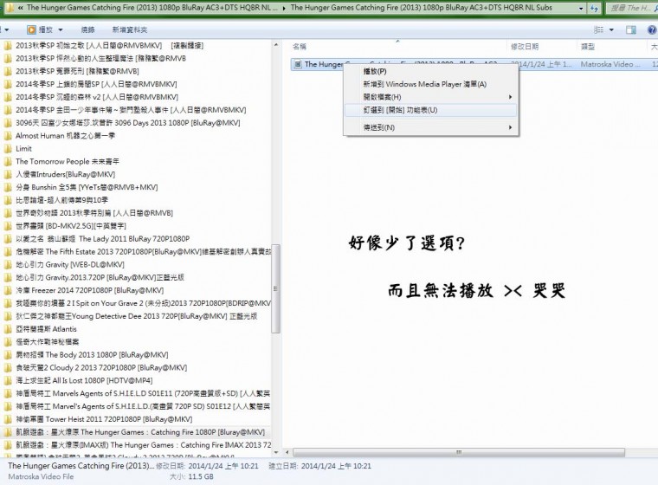Click the 燒錄 burn toolbar button
The height and width of the screenshot is (485, 658).
(x=87, y=29)
